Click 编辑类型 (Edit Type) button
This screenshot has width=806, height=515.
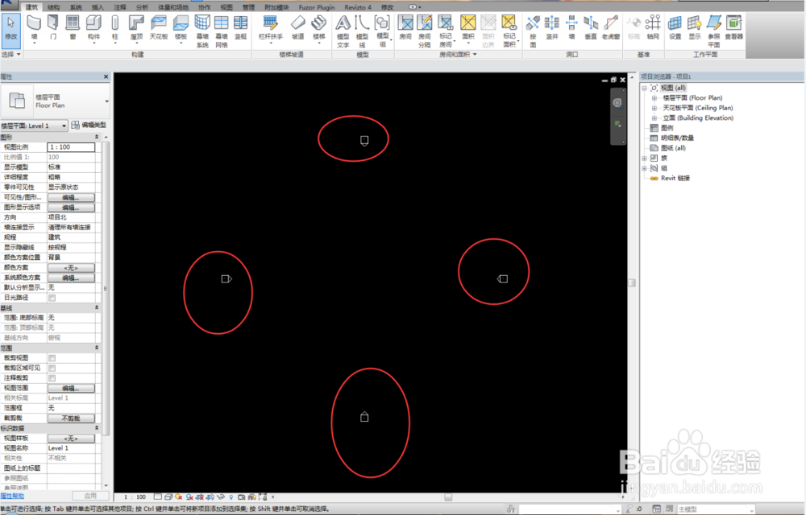point(89,126)
